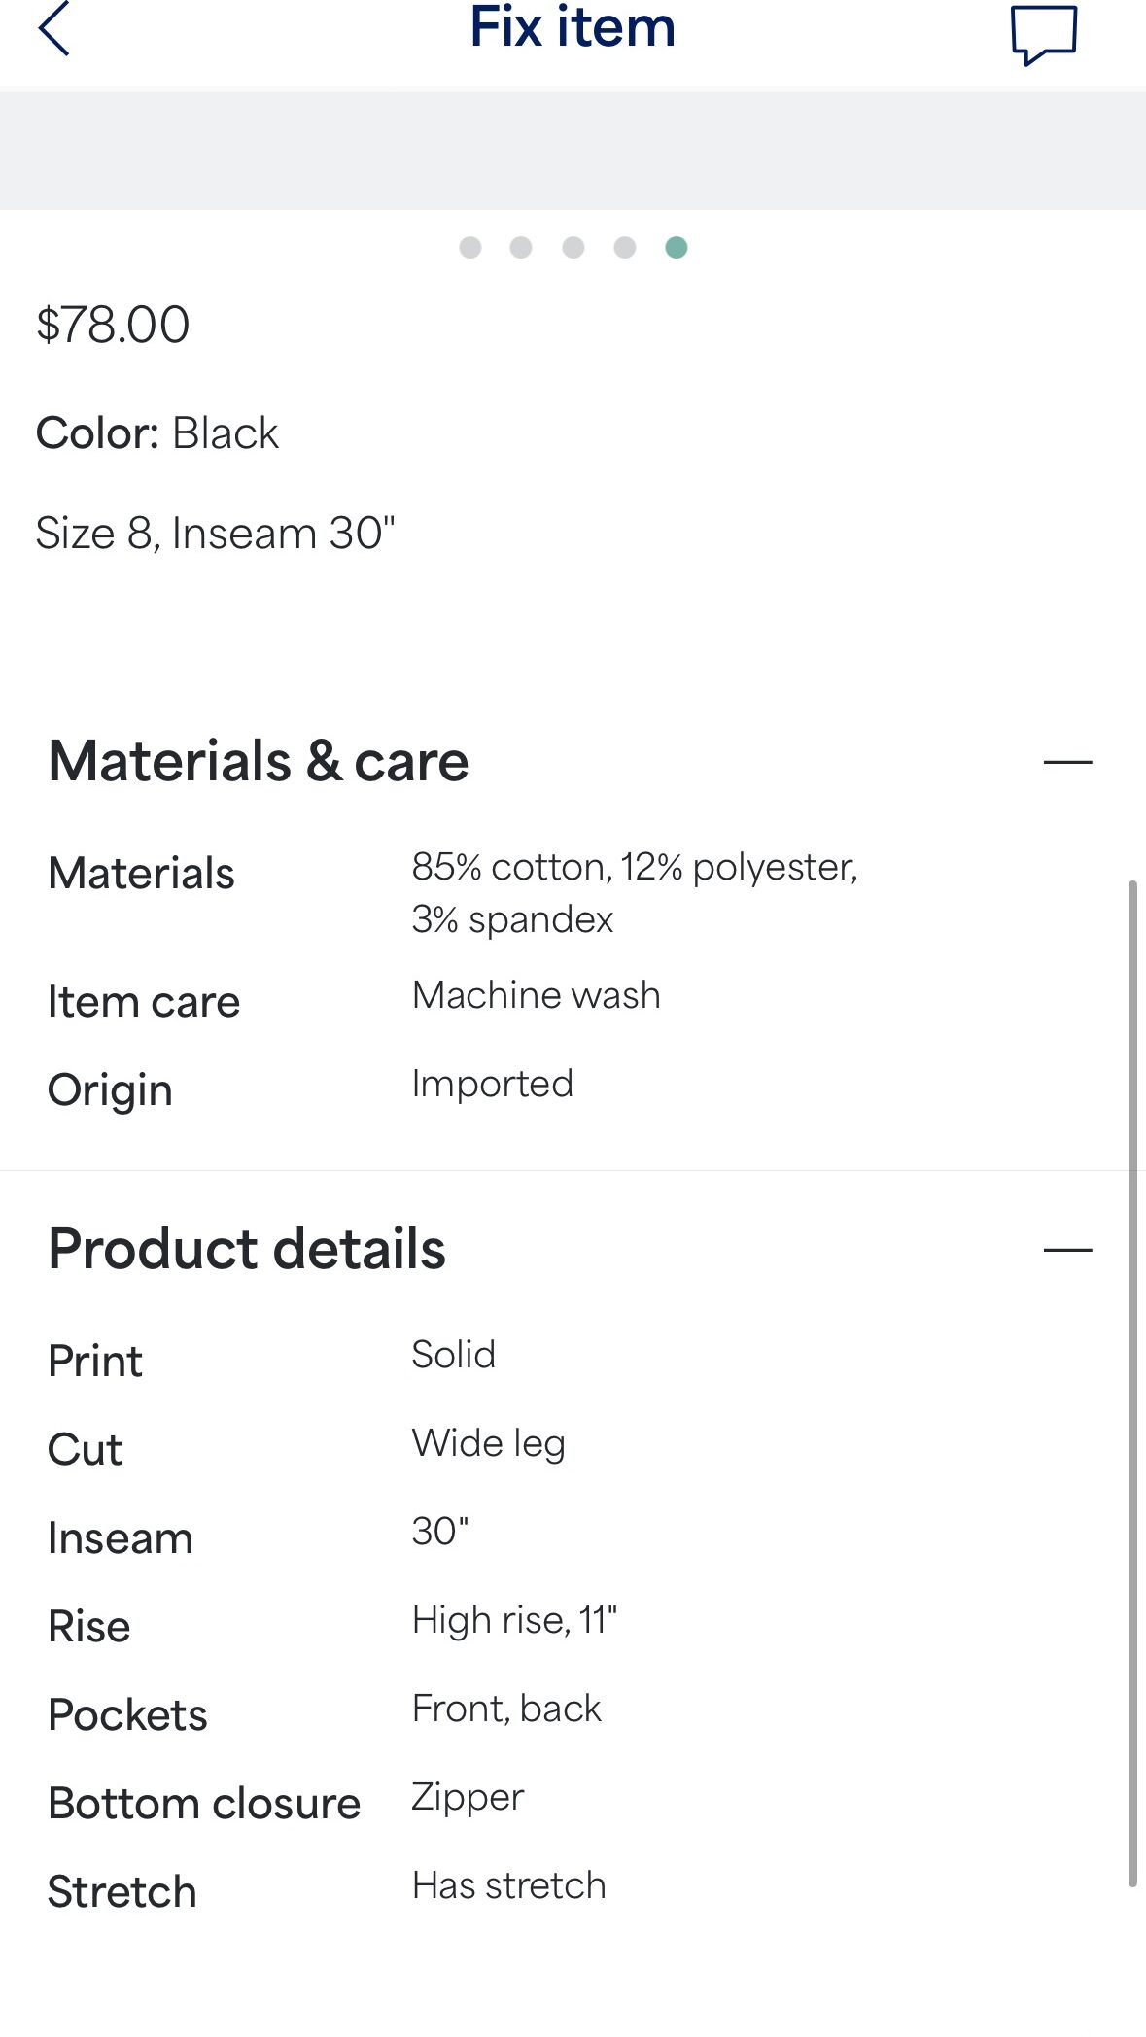The height and width of the screenshot is (2037, 1146).
Task: Go to fourth image carousel dot
Action: pos(625,248)
